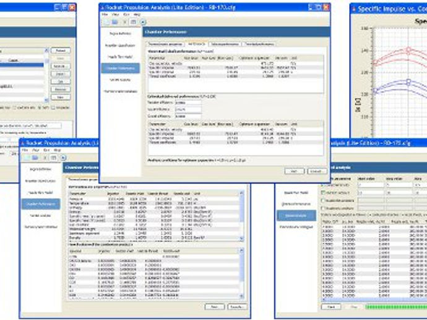Viewport: 427px width, 320px height.
Task: Click scroll-up arrow of mass fractions table
Action: [241, 251]
